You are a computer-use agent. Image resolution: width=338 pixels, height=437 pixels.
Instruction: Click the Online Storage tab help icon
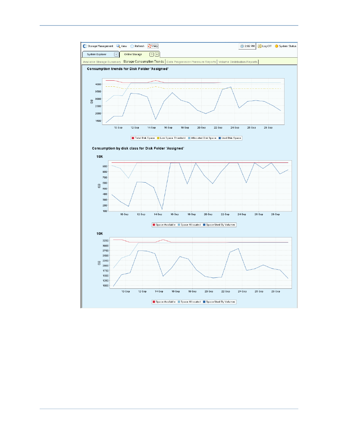152,54
